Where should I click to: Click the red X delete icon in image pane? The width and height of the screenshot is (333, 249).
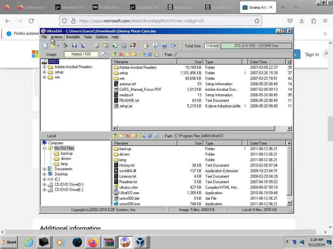click(x=121, y=54)
